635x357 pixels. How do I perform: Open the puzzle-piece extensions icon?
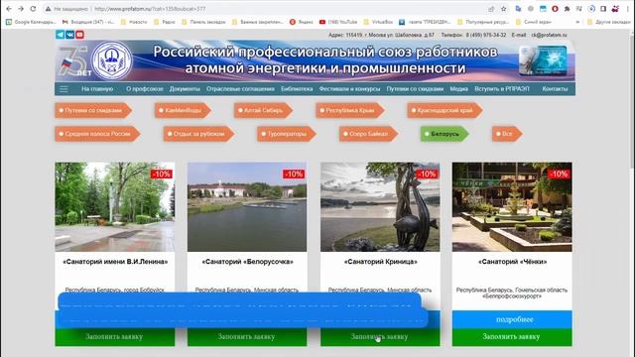click(x=567, y=9)
